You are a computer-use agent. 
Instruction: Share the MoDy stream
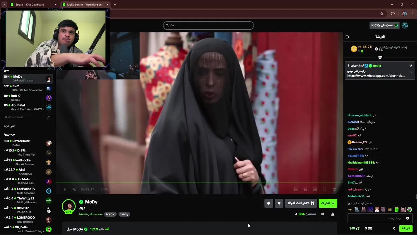[x=322, y=214]
